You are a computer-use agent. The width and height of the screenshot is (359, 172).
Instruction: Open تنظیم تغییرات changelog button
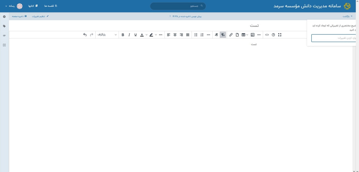coord(40,16)
